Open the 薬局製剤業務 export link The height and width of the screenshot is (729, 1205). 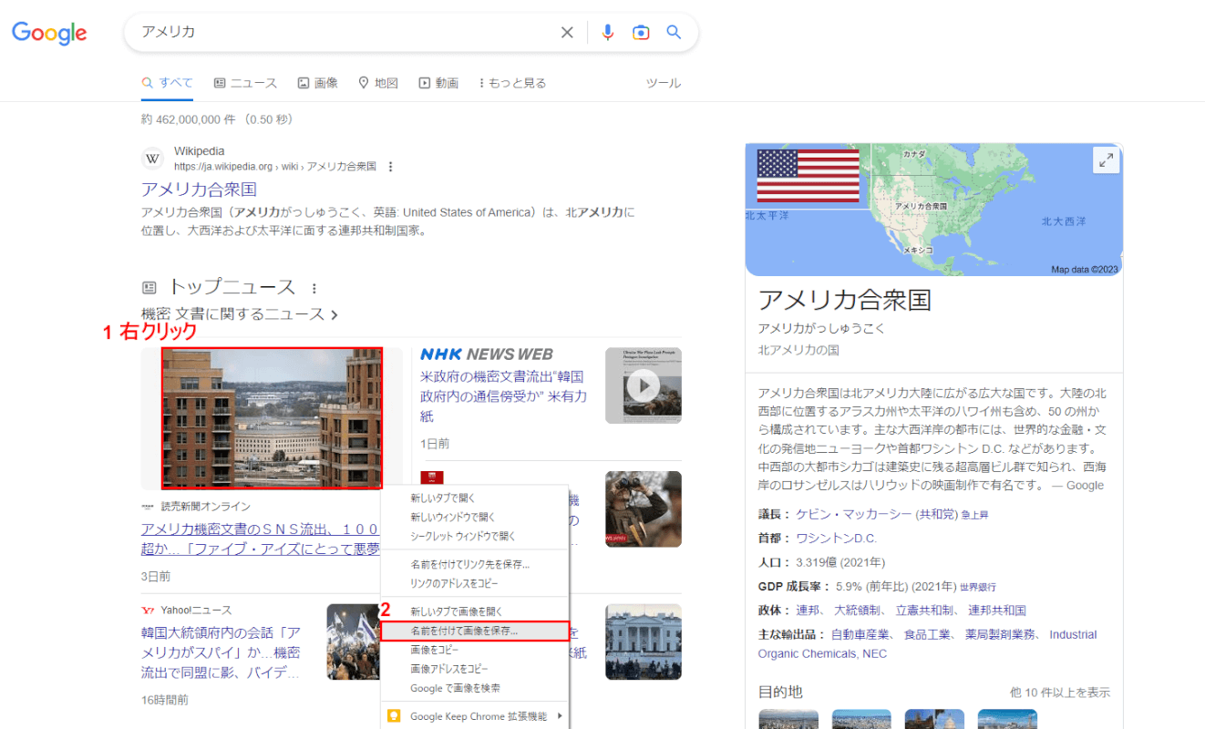click(x=1000, y=634)
